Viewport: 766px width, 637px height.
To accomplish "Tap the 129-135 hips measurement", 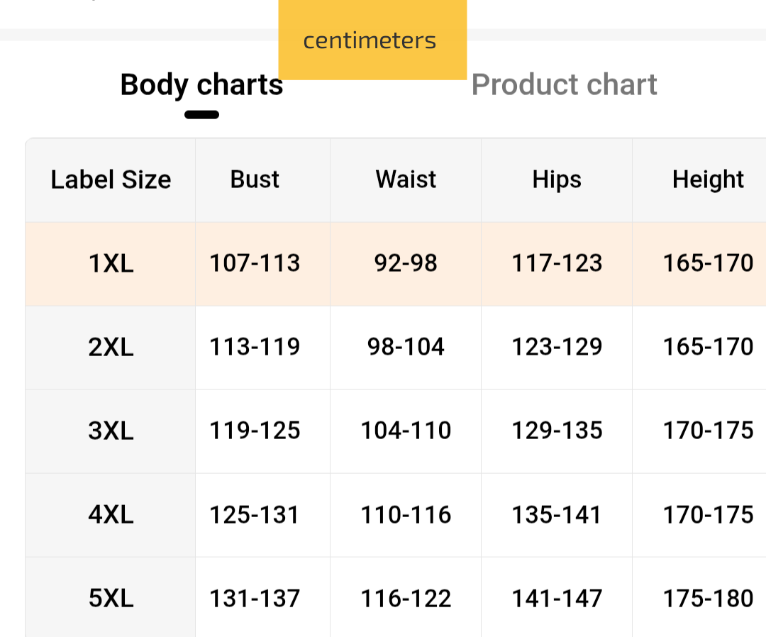I will point(557,431).
